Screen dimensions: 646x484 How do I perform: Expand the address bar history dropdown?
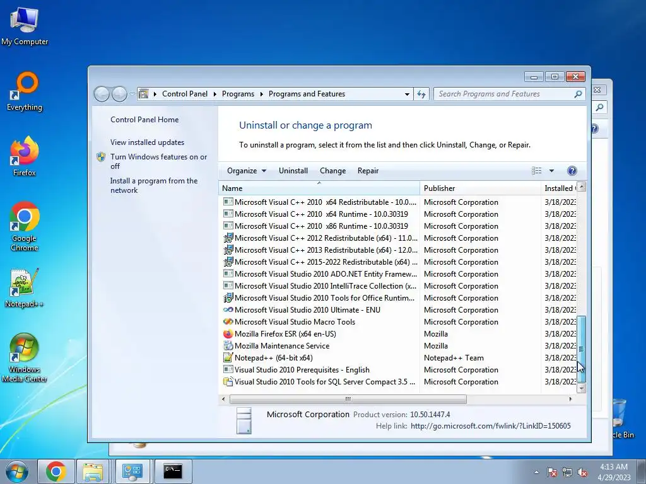[x=407, y=95]
